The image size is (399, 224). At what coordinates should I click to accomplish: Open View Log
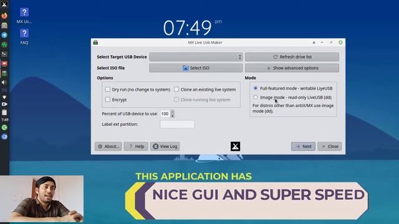(165, 146)
